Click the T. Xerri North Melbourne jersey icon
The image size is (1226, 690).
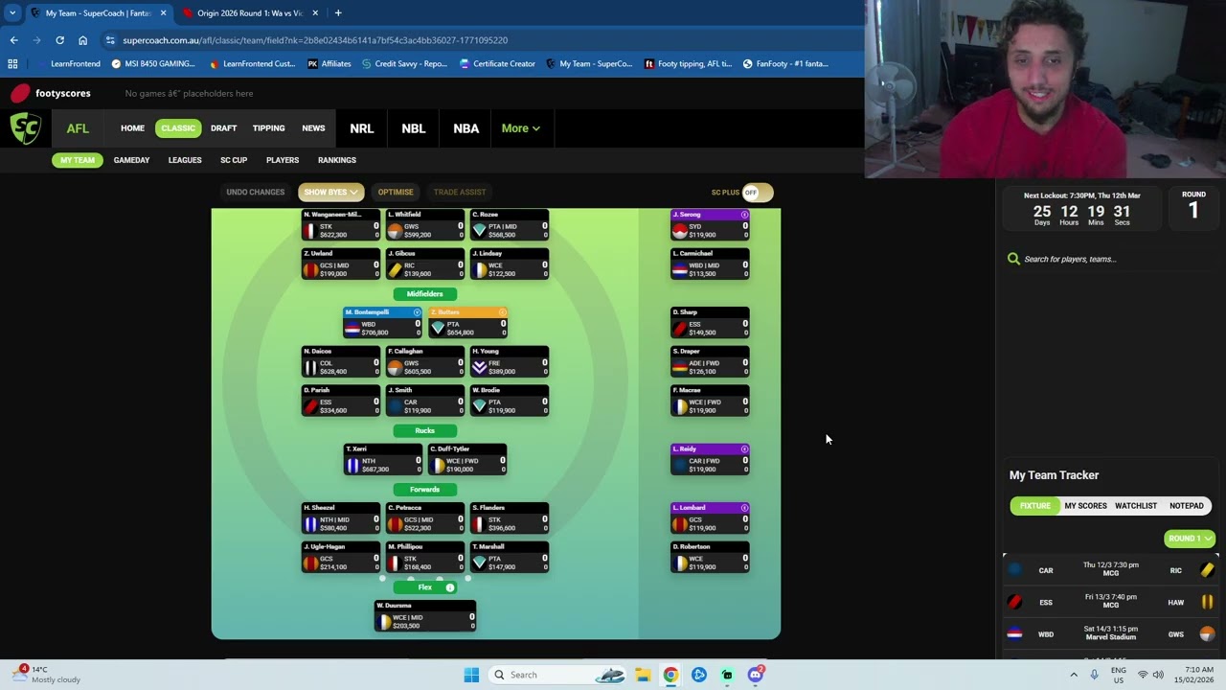(x=352, y=465)
